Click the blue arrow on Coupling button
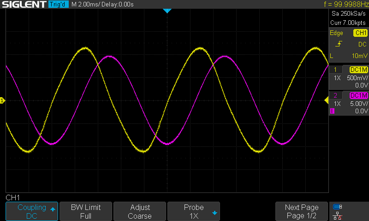Viewport: 369px width, 221px height. point(53,209)
